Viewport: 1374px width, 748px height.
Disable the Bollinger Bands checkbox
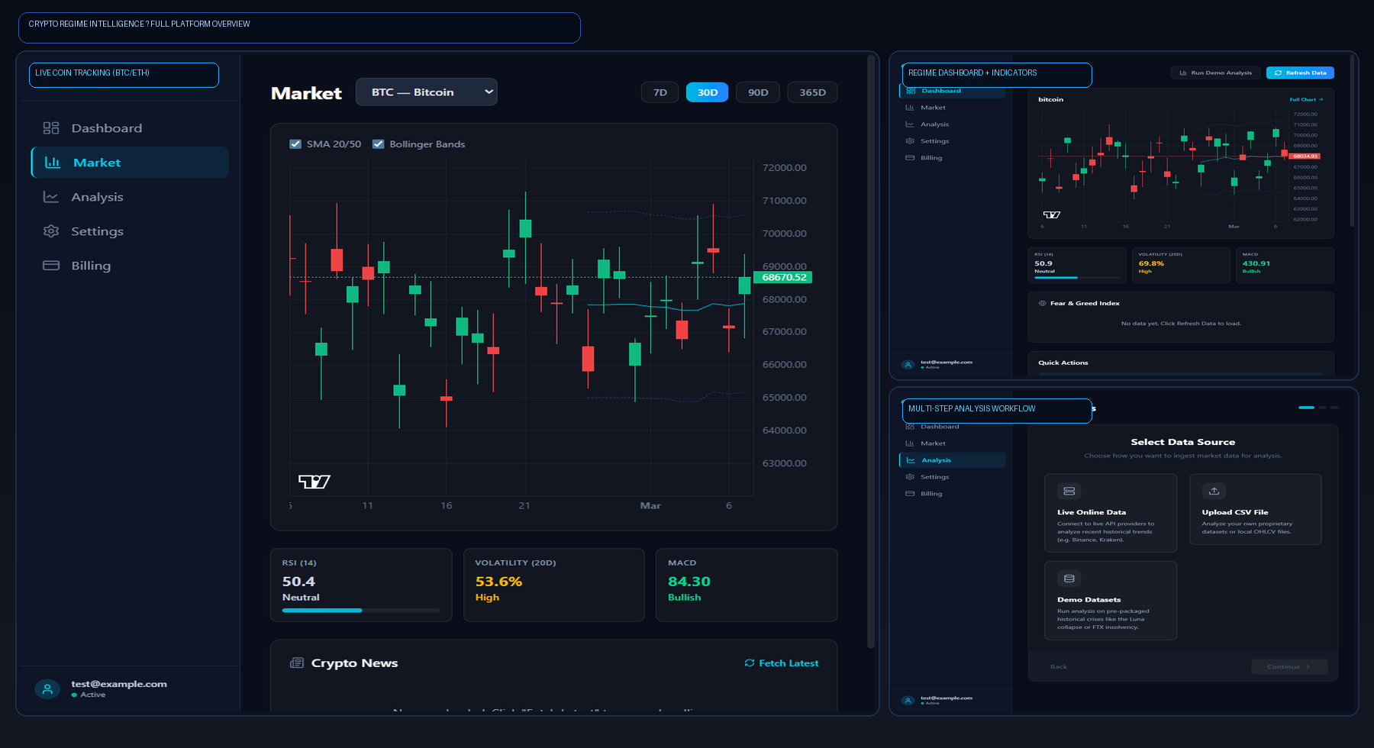point(378,143)
